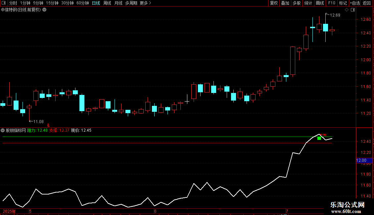374x215 pixels.
Task: Select the 5分钟 period
Action: pos(38,3)
